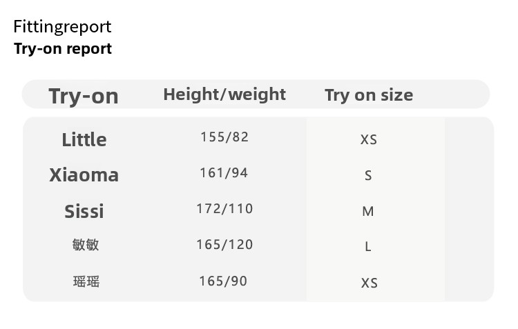This screenshot has height=329, width=518.
Task: Select the name 瑶瑶 in last row
Action: tap(86, 281)
